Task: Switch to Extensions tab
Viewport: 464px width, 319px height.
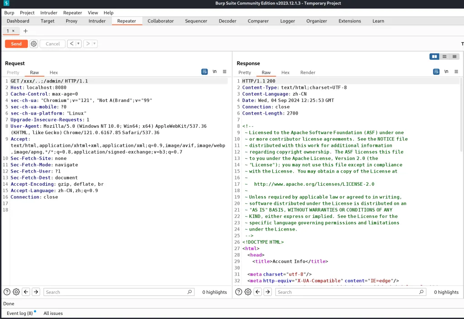Action: (350, 21)
